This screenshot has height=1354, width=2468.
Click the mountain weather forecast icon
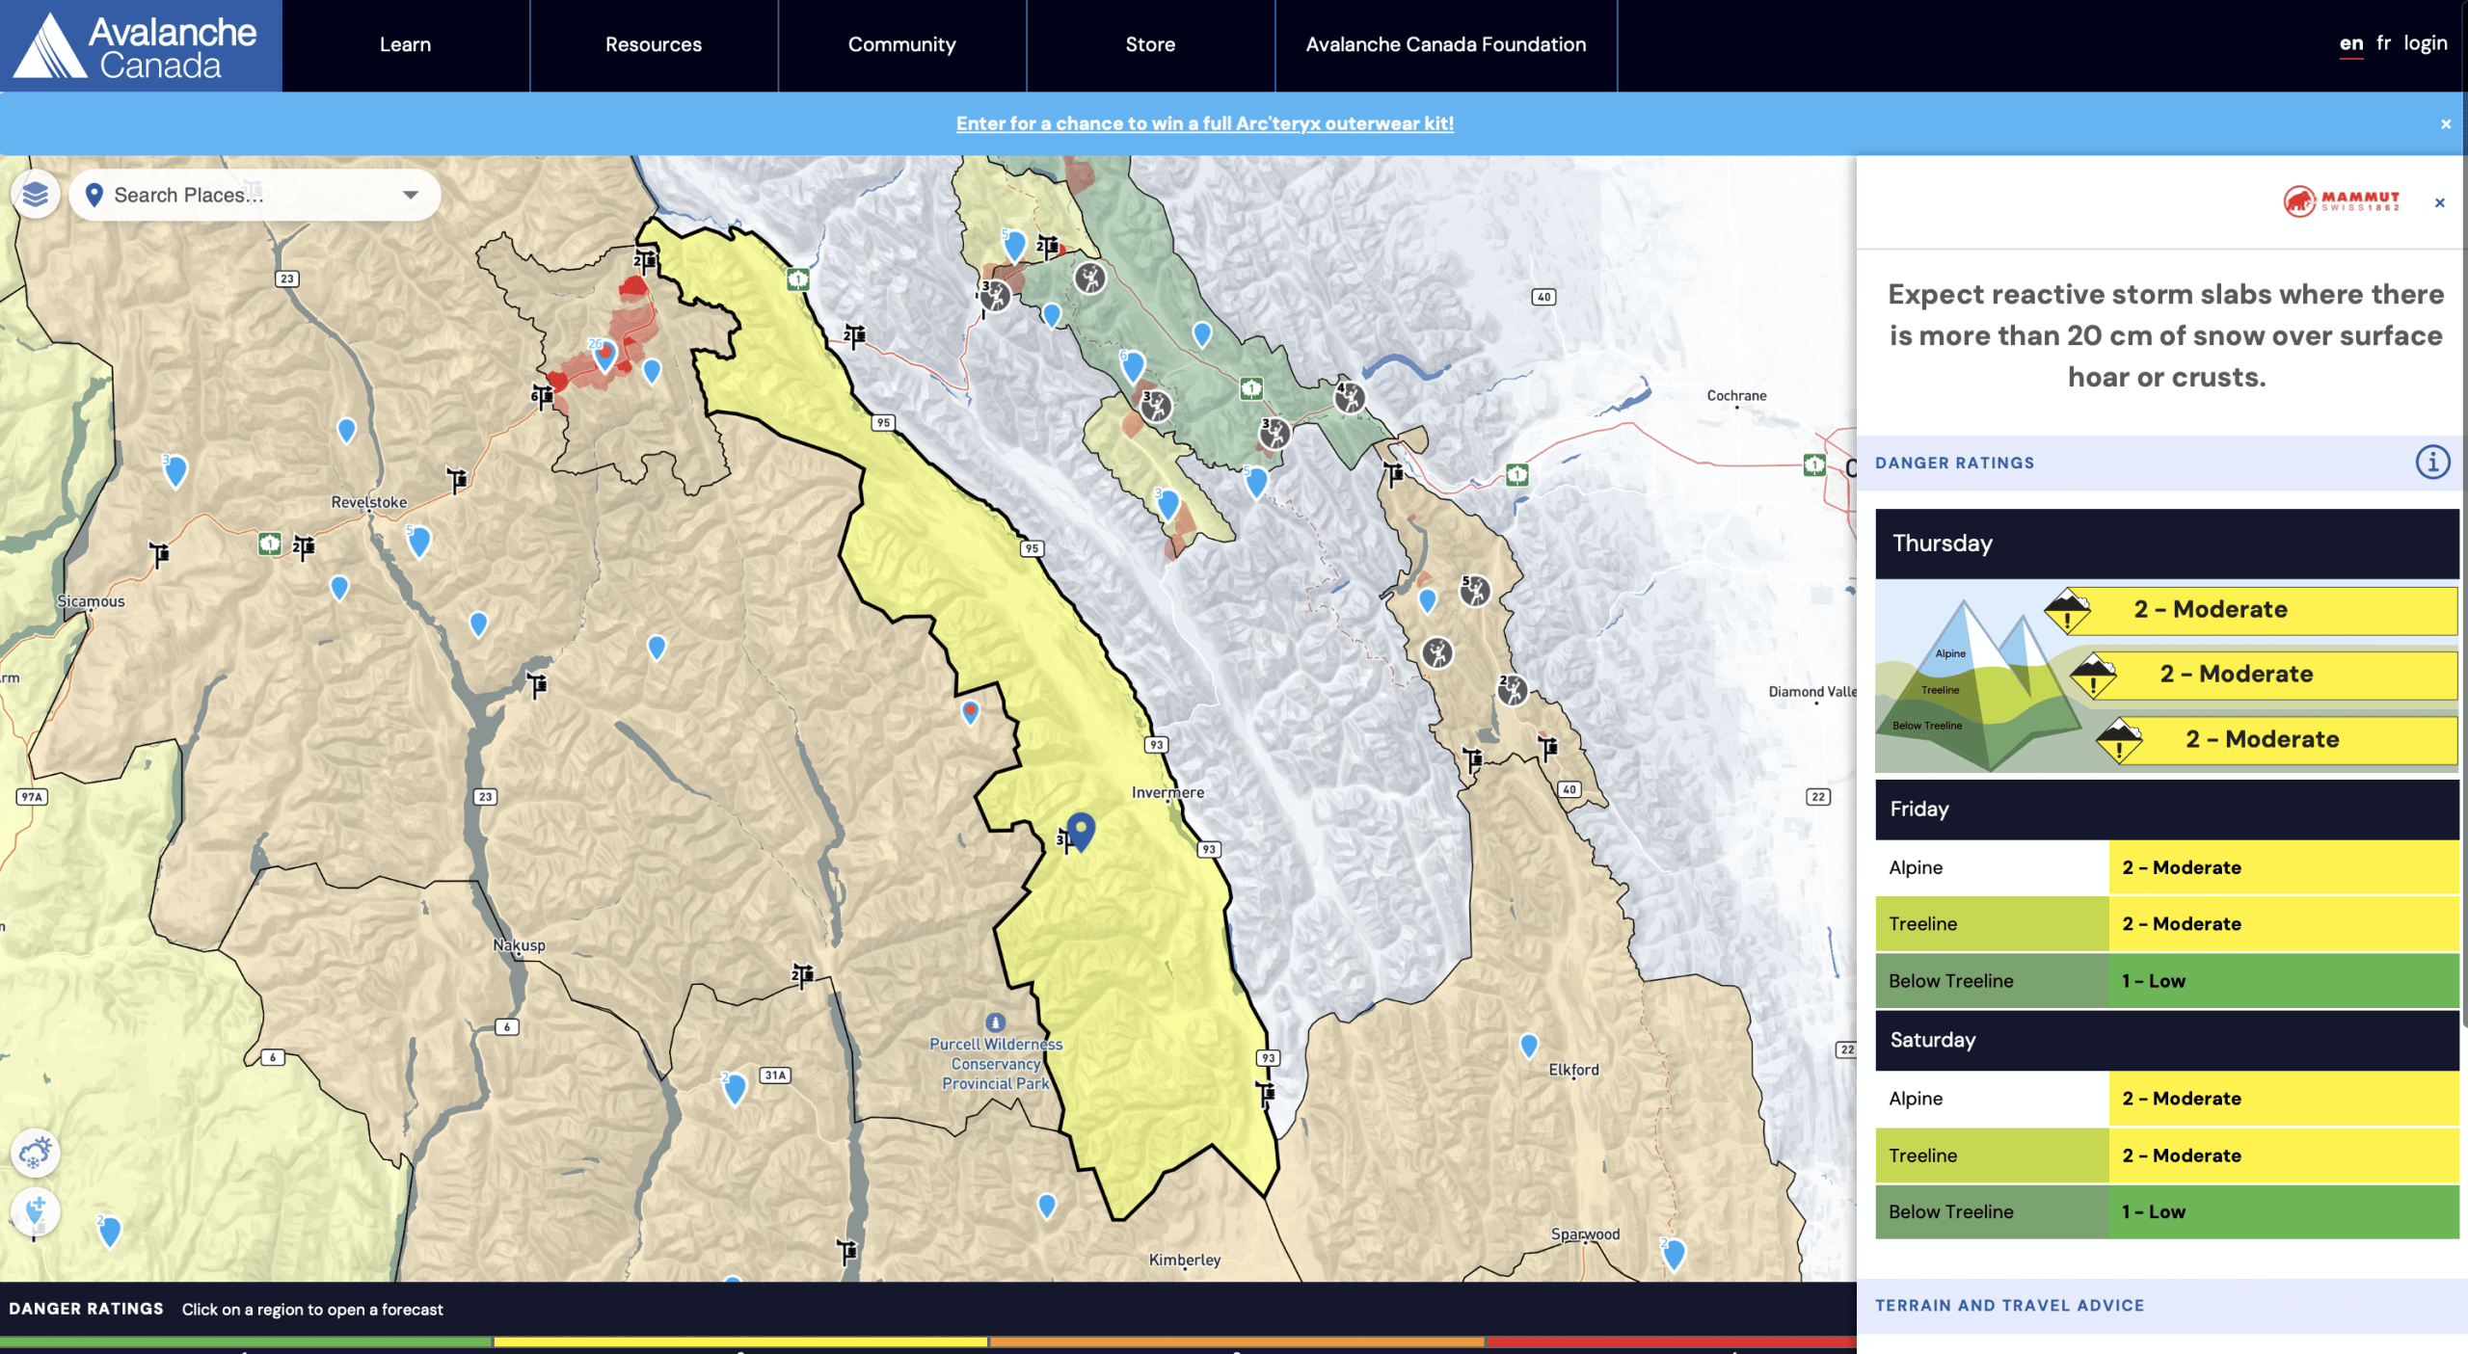[x=36, y=1153]
